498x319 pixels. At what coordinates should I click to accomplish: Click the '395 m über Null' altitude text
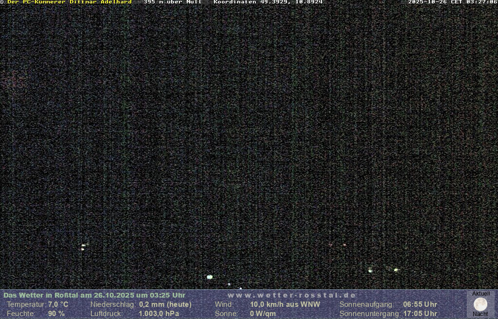(173, 2)
